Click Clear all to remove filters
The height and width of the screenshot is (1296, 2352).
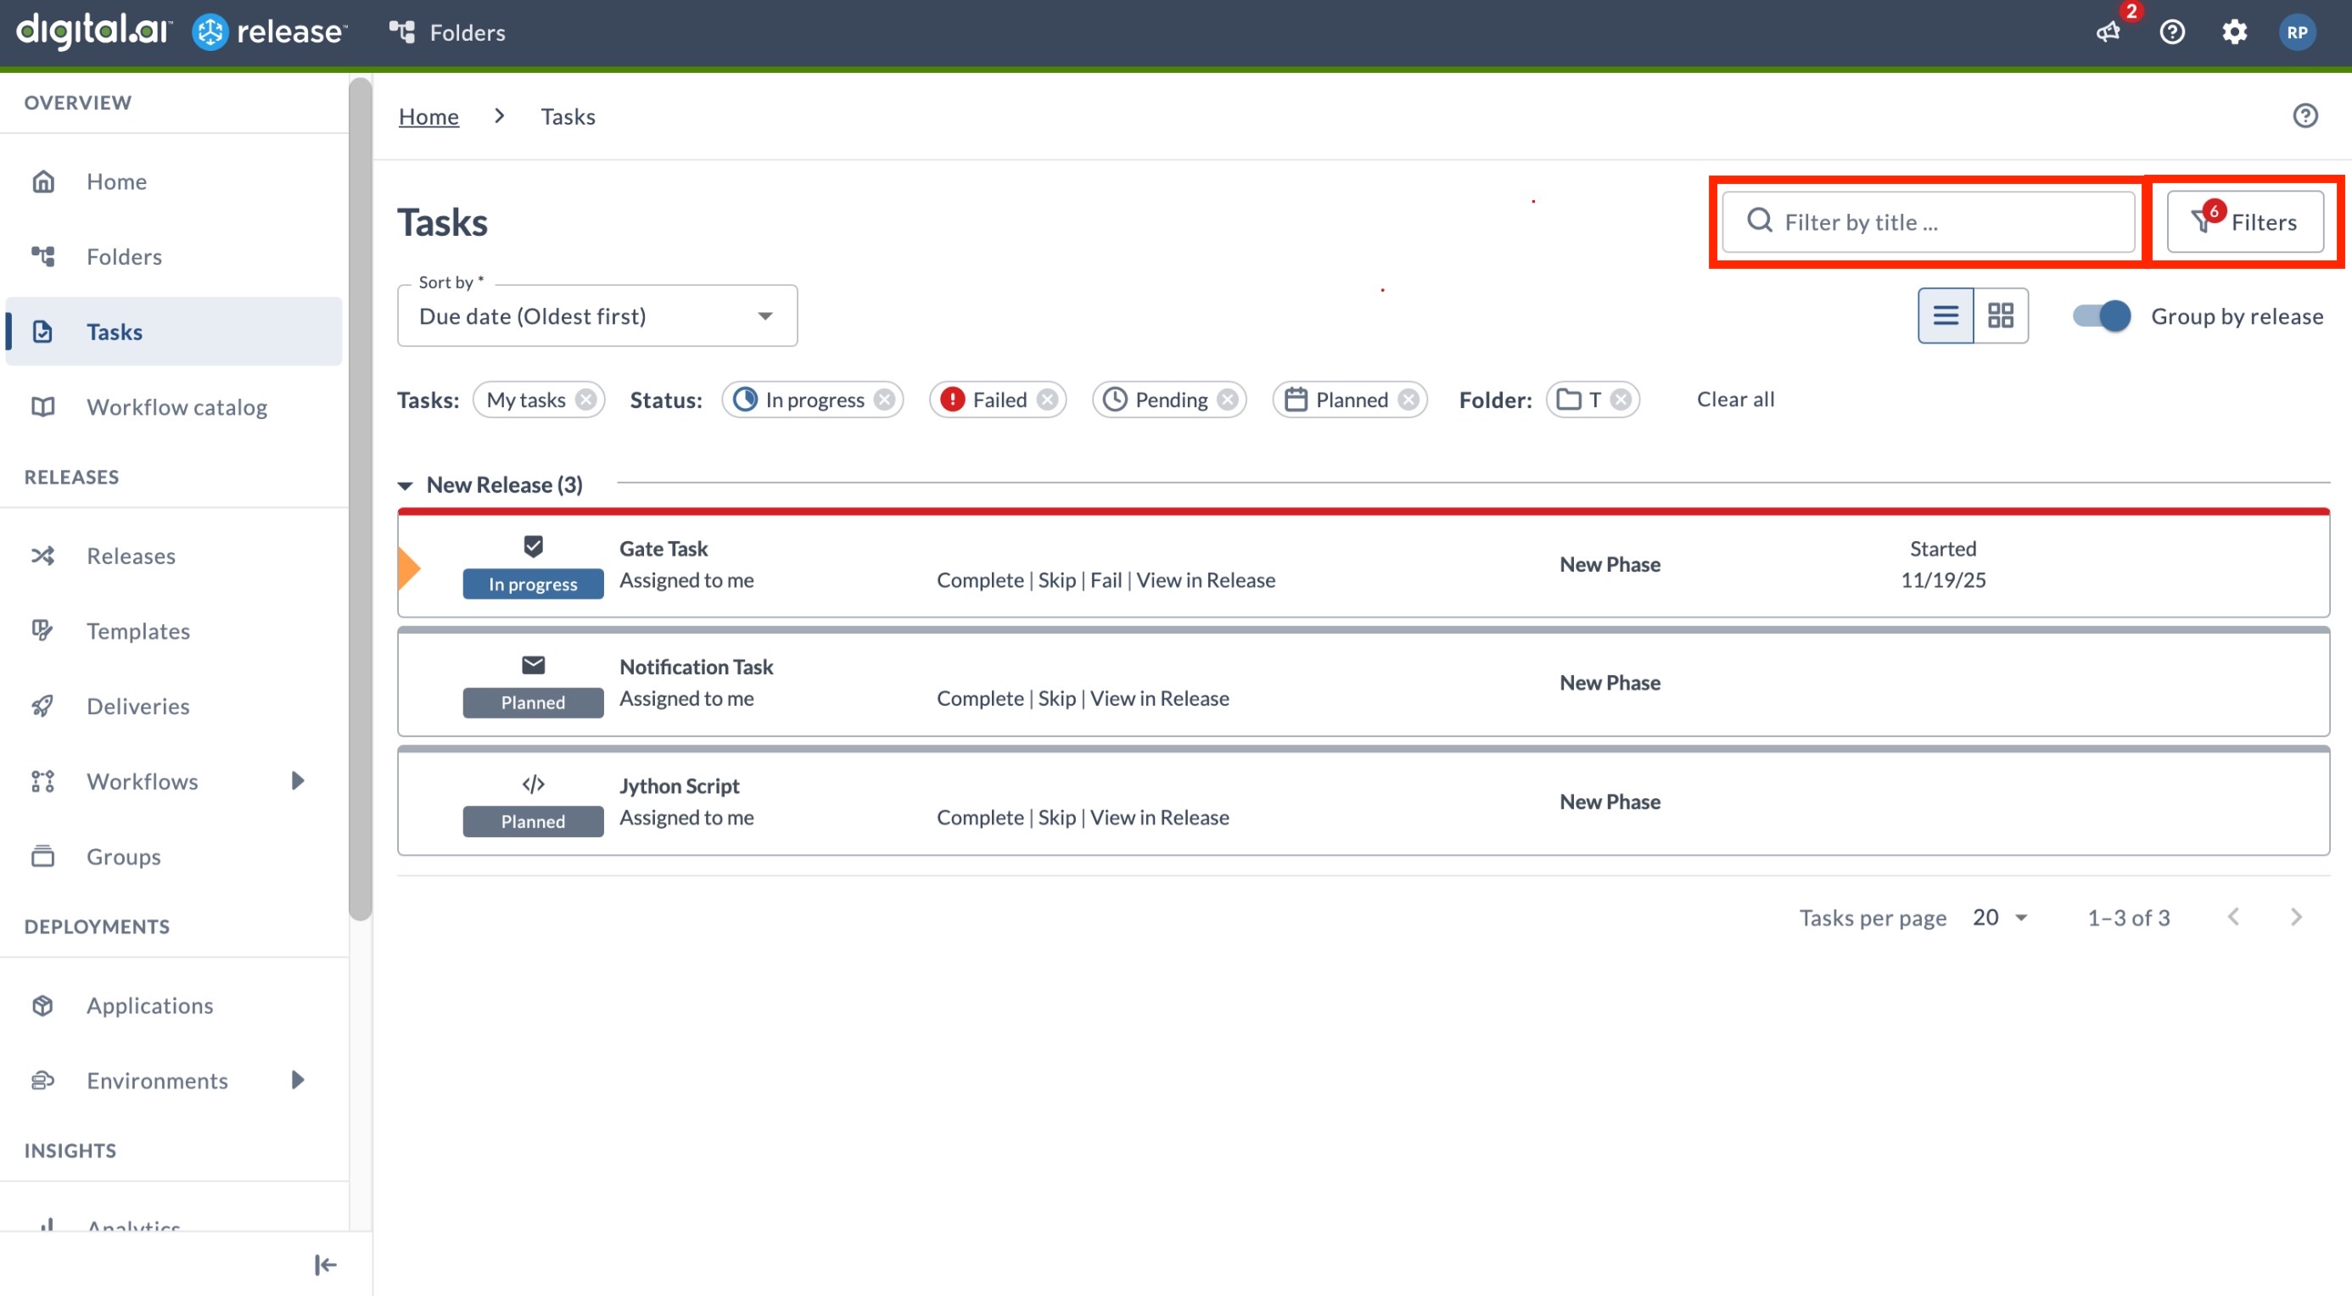pyautogui.click(x=1735, y=399)
